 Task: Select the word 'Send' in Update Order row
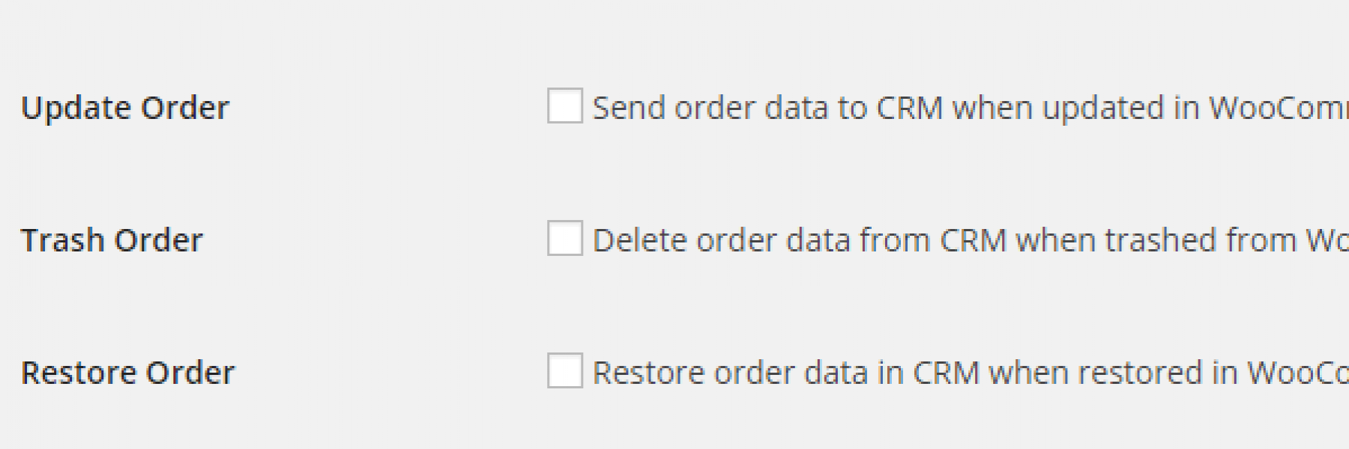(629, 108)
